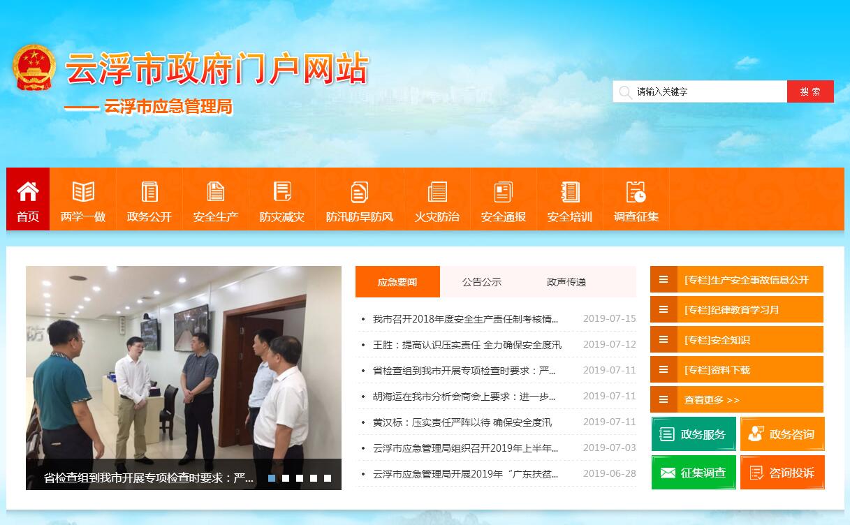Open news link 王胜：提高认识压实责任
Image resolution: width=850 pixels, height=525 pixels.
coord(467,345)
